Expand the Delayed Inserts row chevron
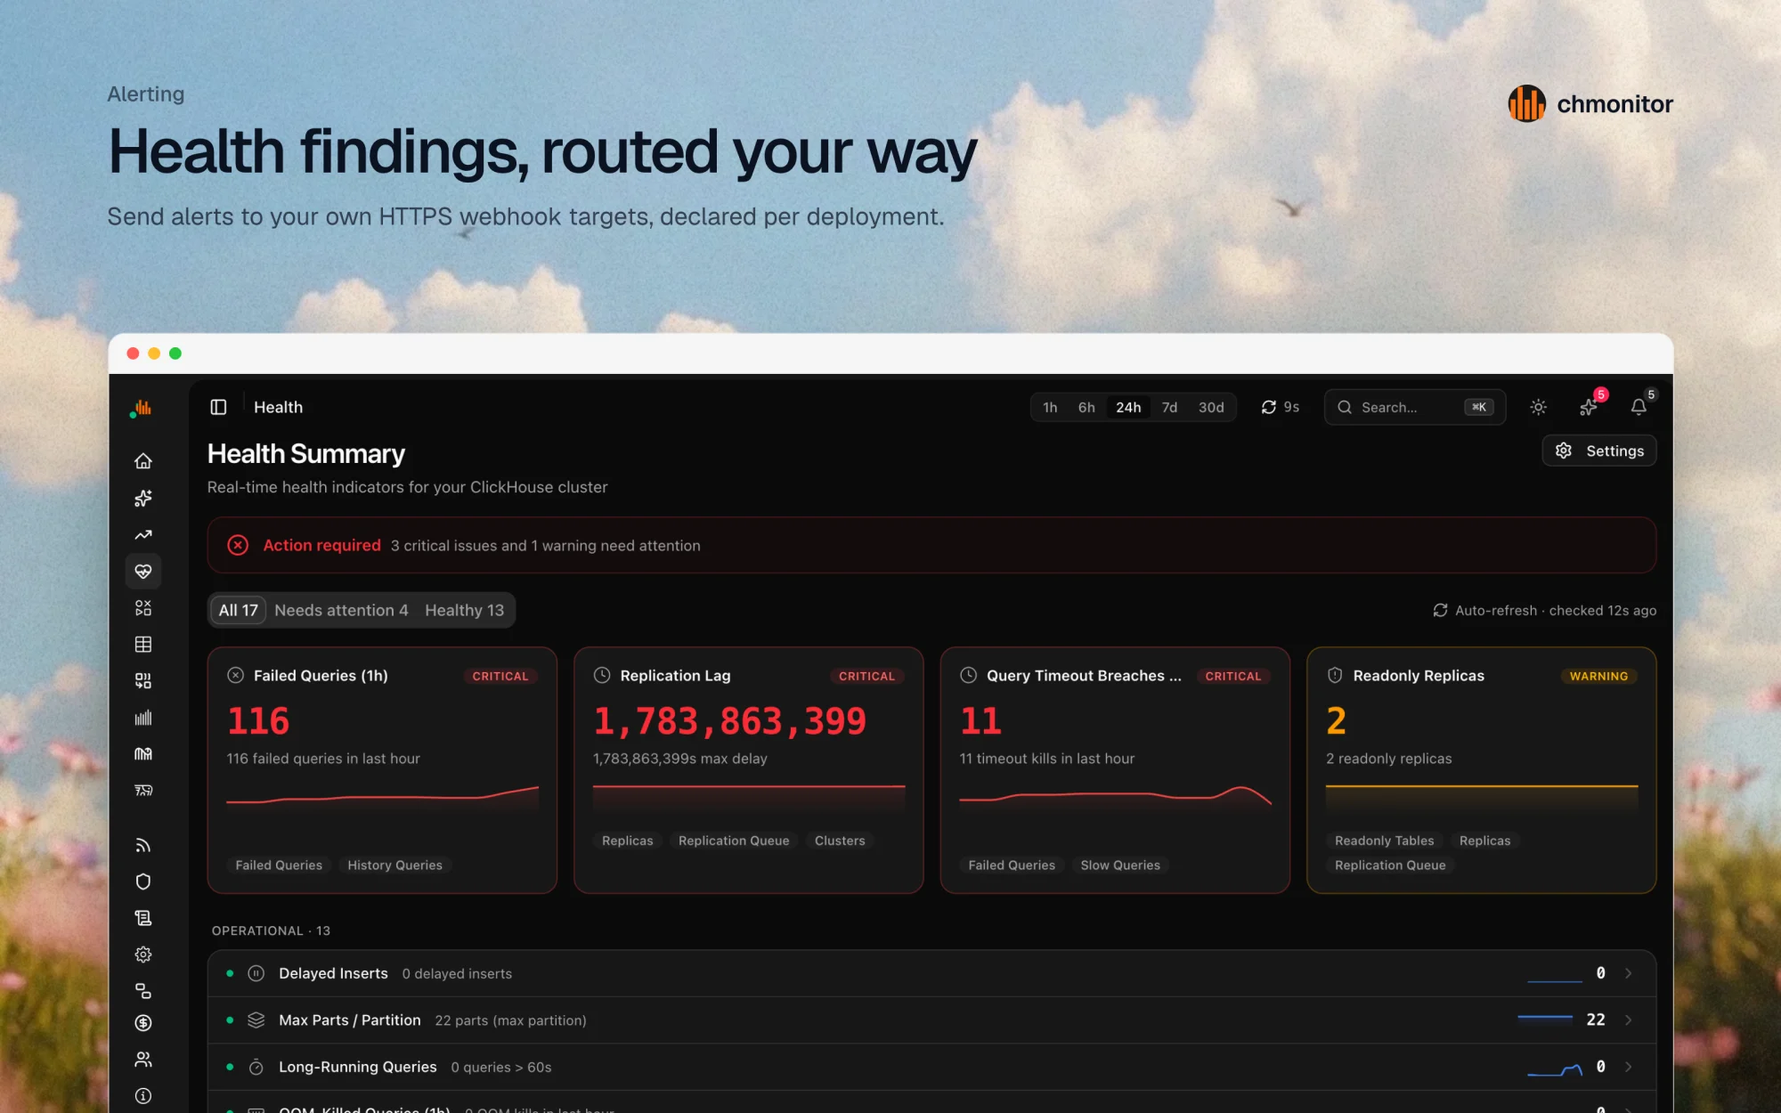This screenshot has width=1781, height=1113. (x=1628, y=973)
